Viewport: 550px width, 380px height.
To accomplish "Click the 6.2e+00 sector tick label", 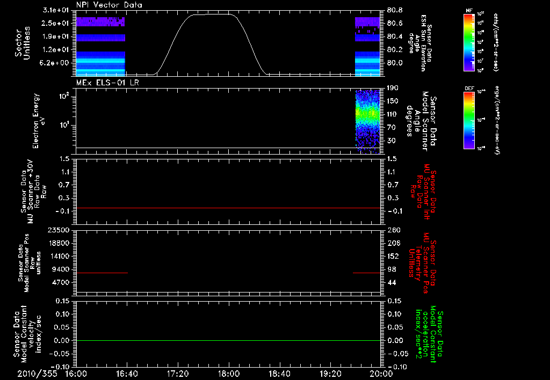I will click(55, 63).
